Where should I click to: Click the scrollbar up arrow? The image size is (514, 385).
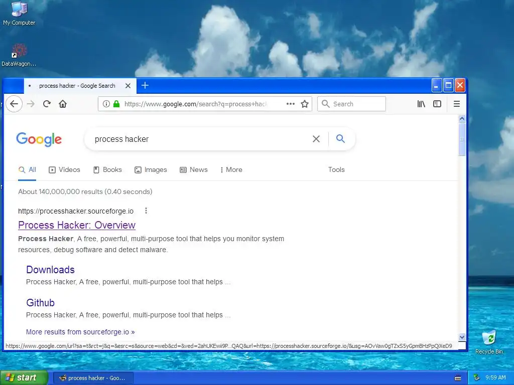[462, 119]
